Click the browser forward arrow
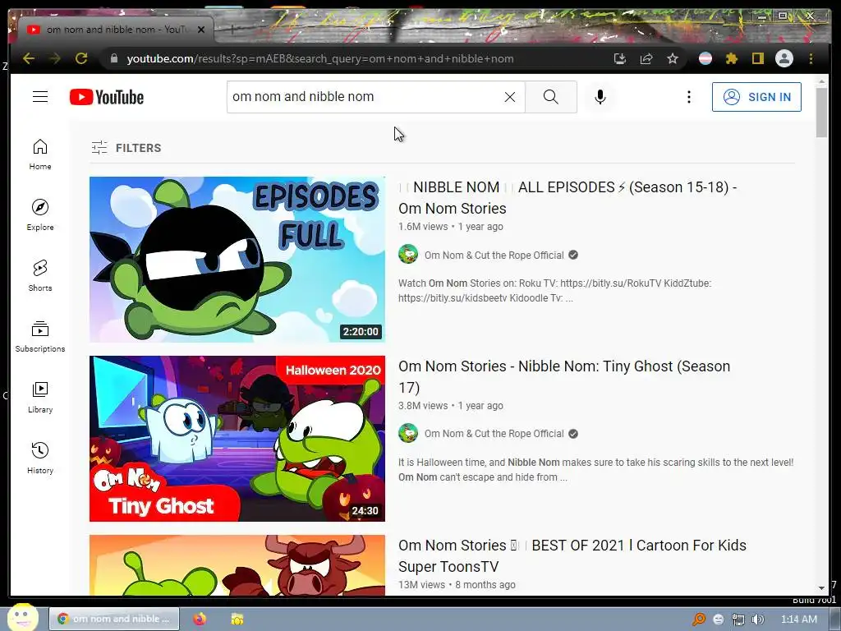This screenshot has width=841, height=631. (55, 58)
